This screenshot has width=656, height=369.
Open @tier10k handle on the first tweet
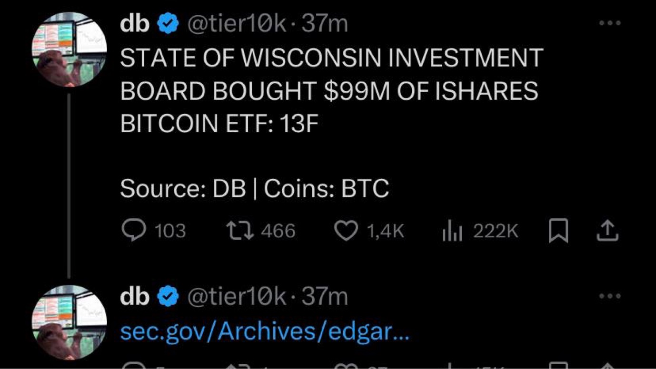pyautogui.click(x=237, y=24)
